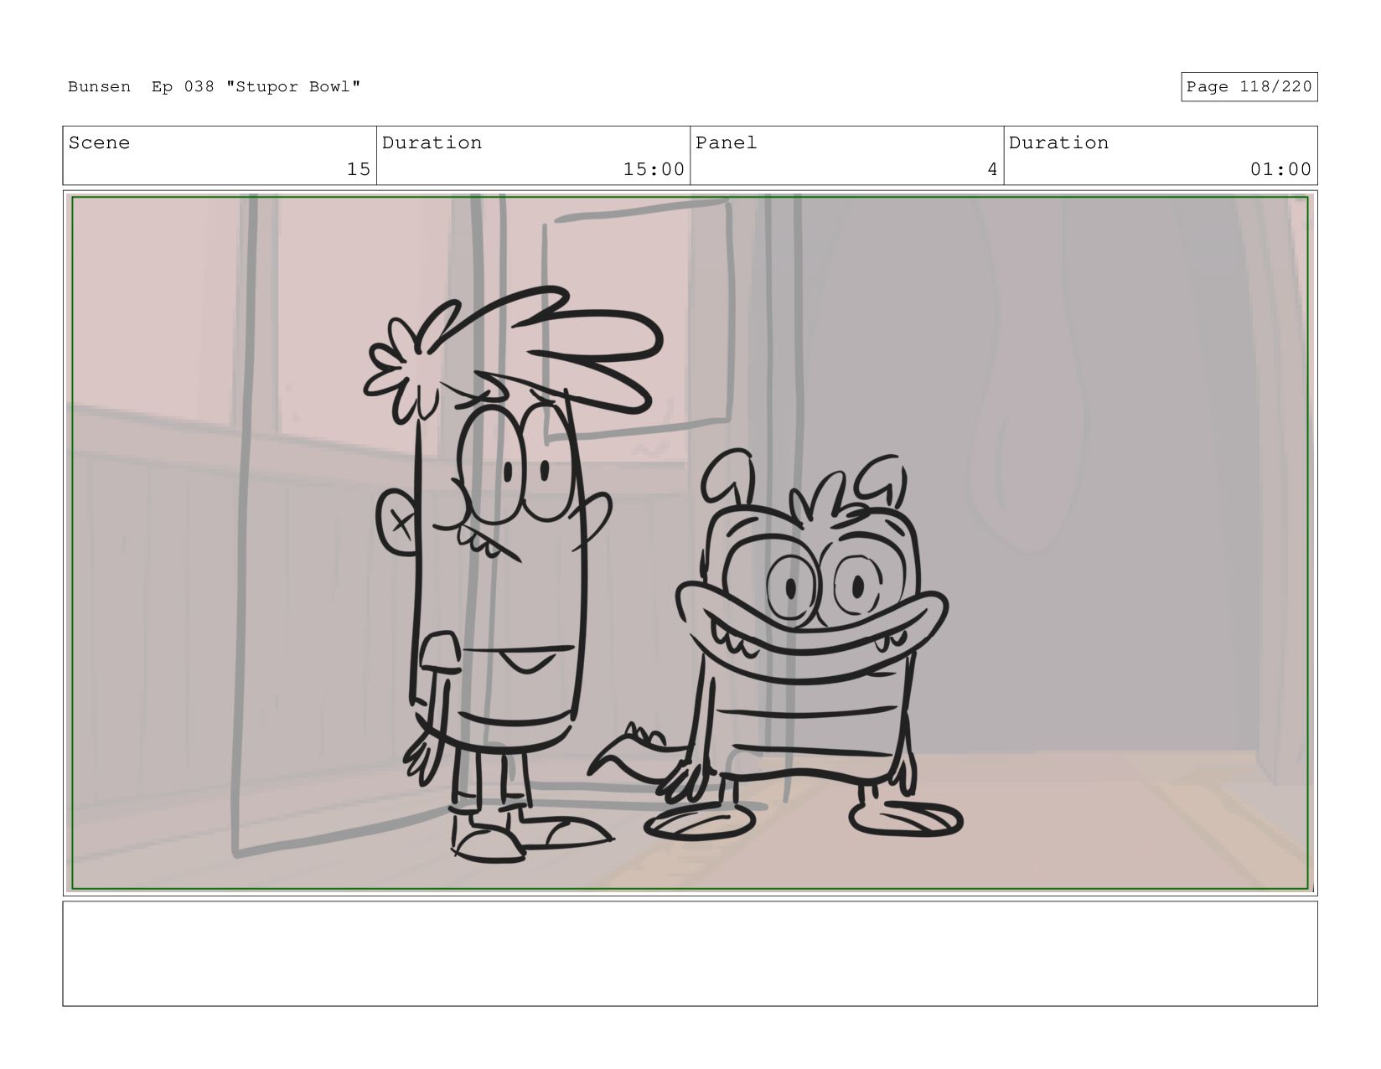Click the panel duration value '01:00'
The width and height of the screenshot is (1381, 1069).
coord(1280,169)
